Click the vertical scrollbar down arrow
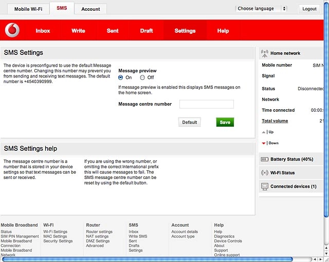The height and width of the screenshot is (262, 329). coord(326,254)
